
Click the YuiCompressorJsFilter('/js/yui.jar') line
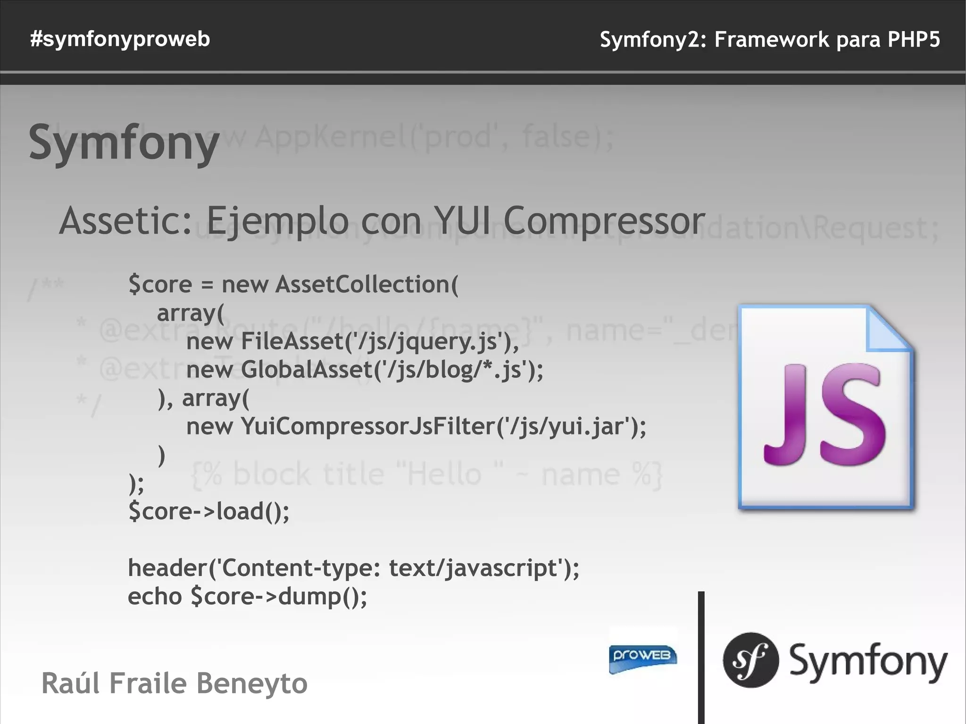[x=416, y=426]
